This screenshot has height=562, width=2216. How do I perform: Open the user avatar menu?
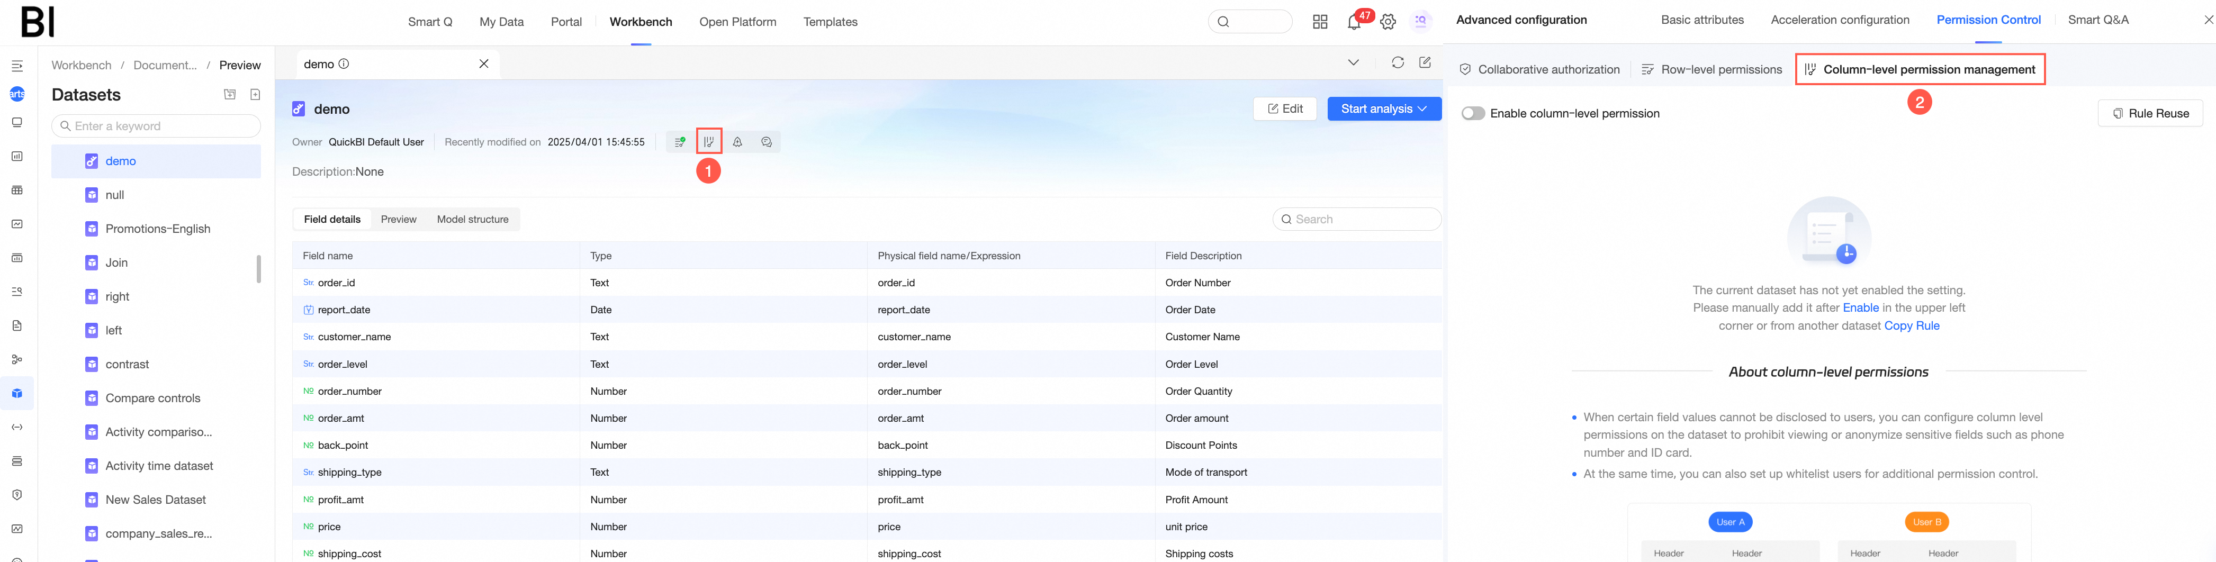click(1421, 22)
